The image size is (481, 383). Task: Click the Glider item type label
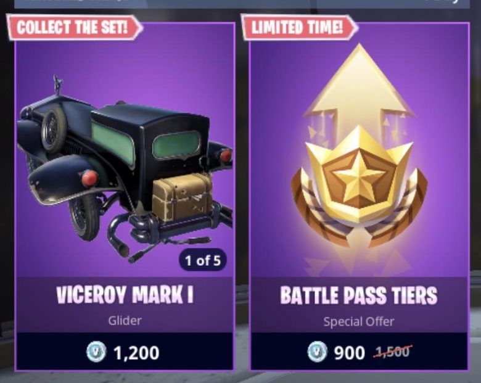click(x=125, y=321)
